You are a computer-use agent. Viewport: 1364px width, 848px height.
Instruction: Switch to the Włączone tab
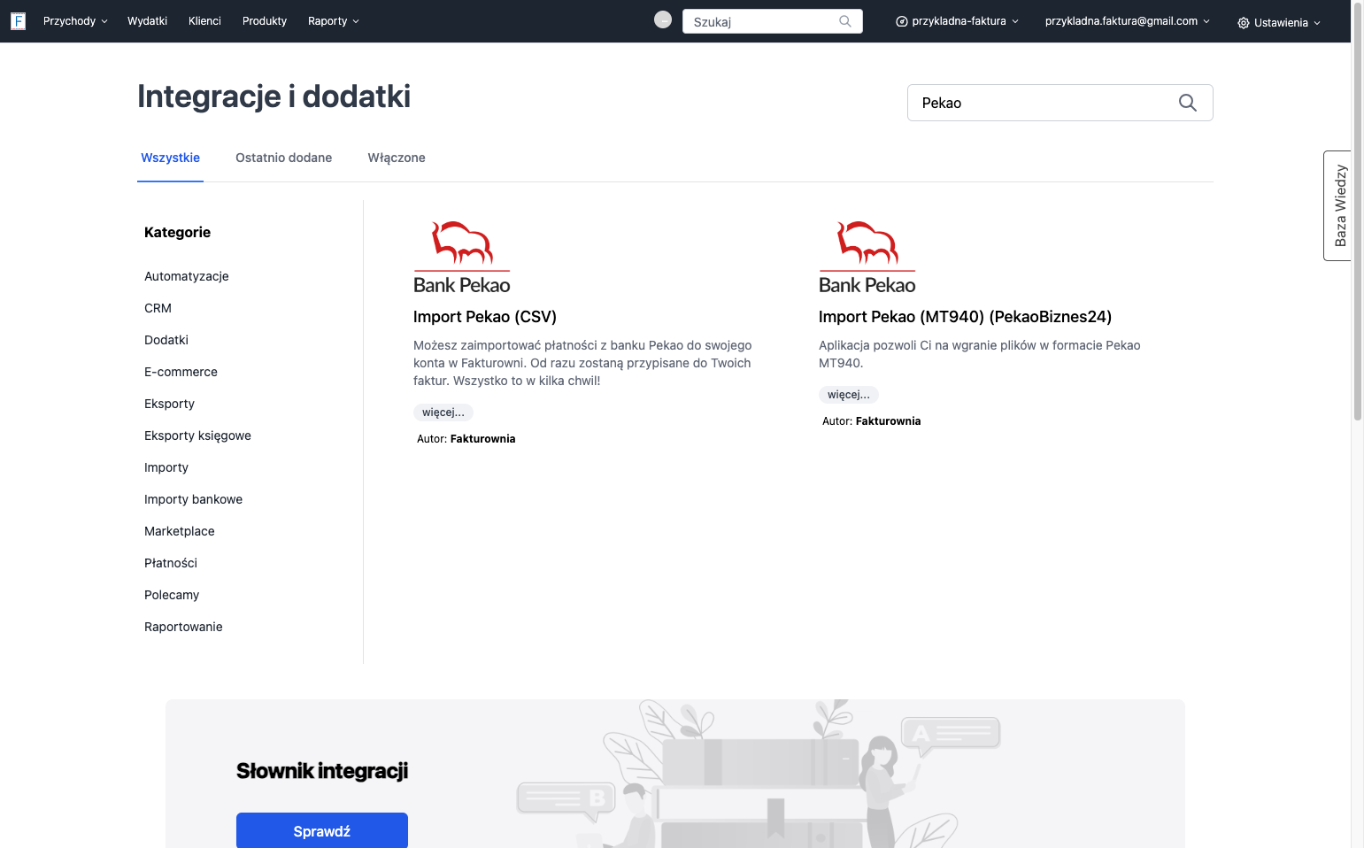click(x=397, y=158)
